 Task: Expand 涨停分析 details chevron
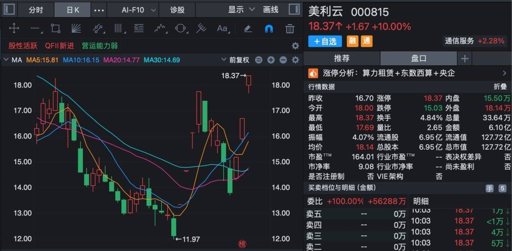[504, 73]
